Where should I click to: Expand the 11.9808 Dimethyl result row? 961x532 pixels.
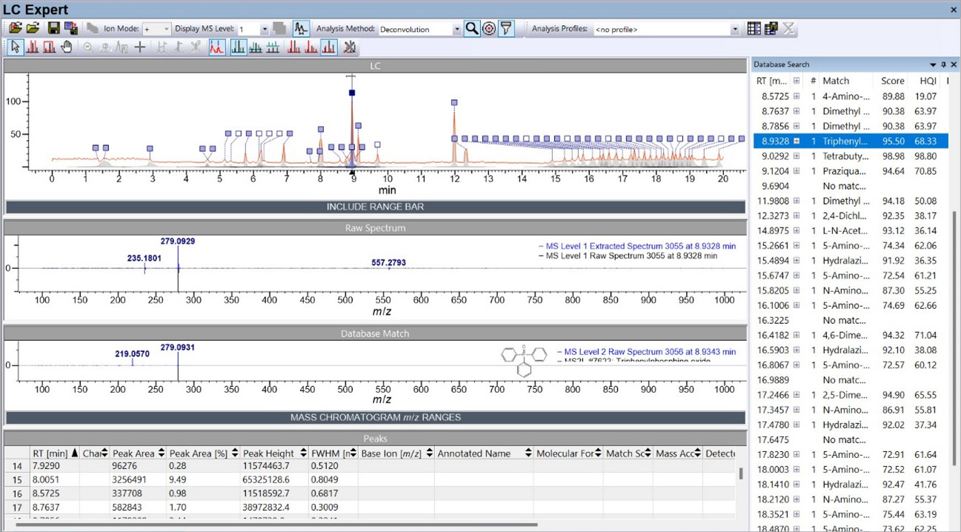pos(797,201)
